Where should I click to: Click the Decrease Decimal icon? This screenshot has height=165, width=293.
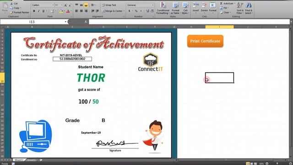152,11
